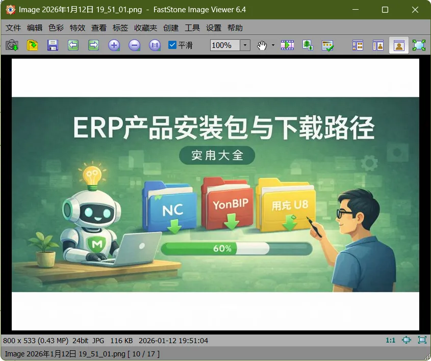
Task: Click the fit-to-window status bar icon
Action: coord(407,340)
